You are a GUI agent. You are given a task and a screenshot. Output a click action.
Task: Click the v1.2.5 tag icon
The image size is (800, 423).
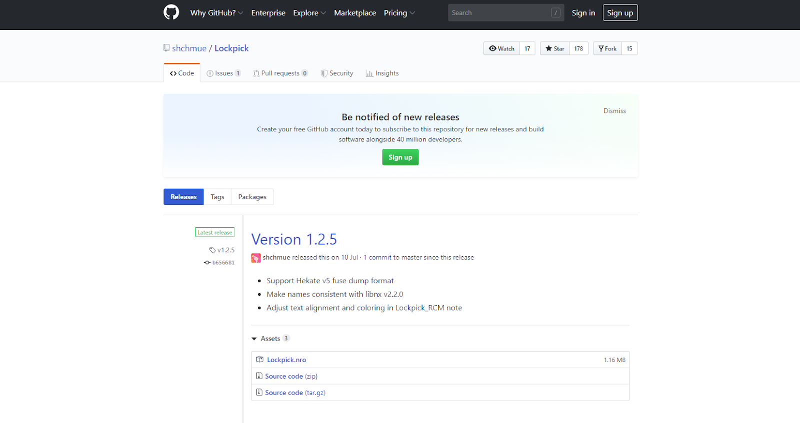212,250
